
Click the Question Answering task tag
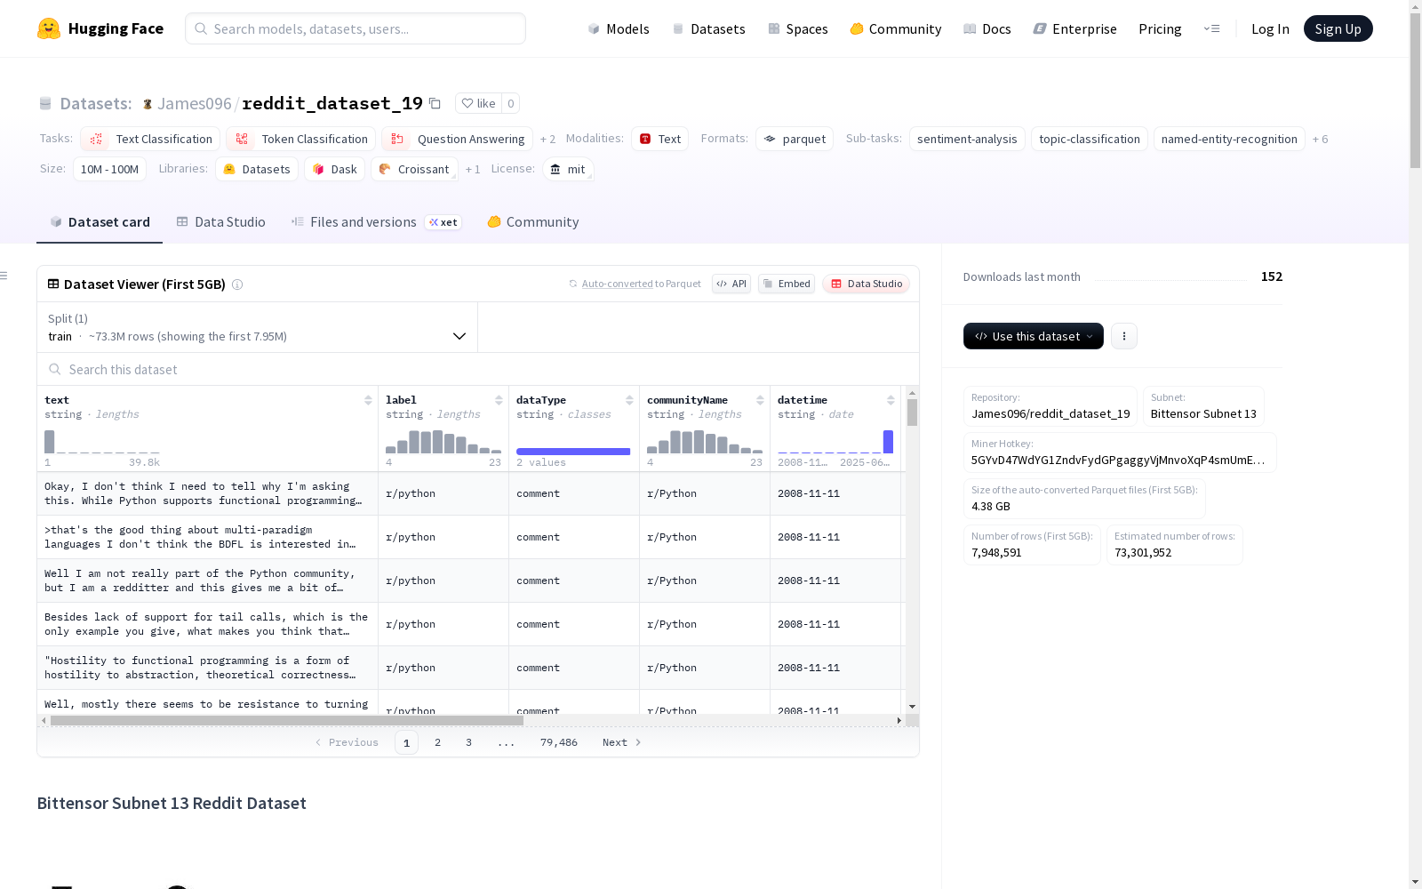(457, 139)
